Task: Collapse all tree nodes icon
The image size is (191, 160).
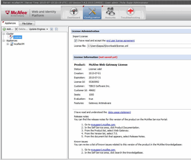Action: click(x=56, y=29)
